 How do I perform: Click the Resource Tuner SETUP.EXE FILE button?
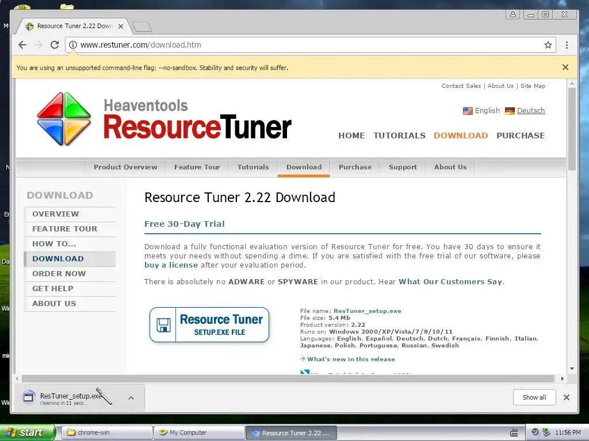[x=209, y=325]
